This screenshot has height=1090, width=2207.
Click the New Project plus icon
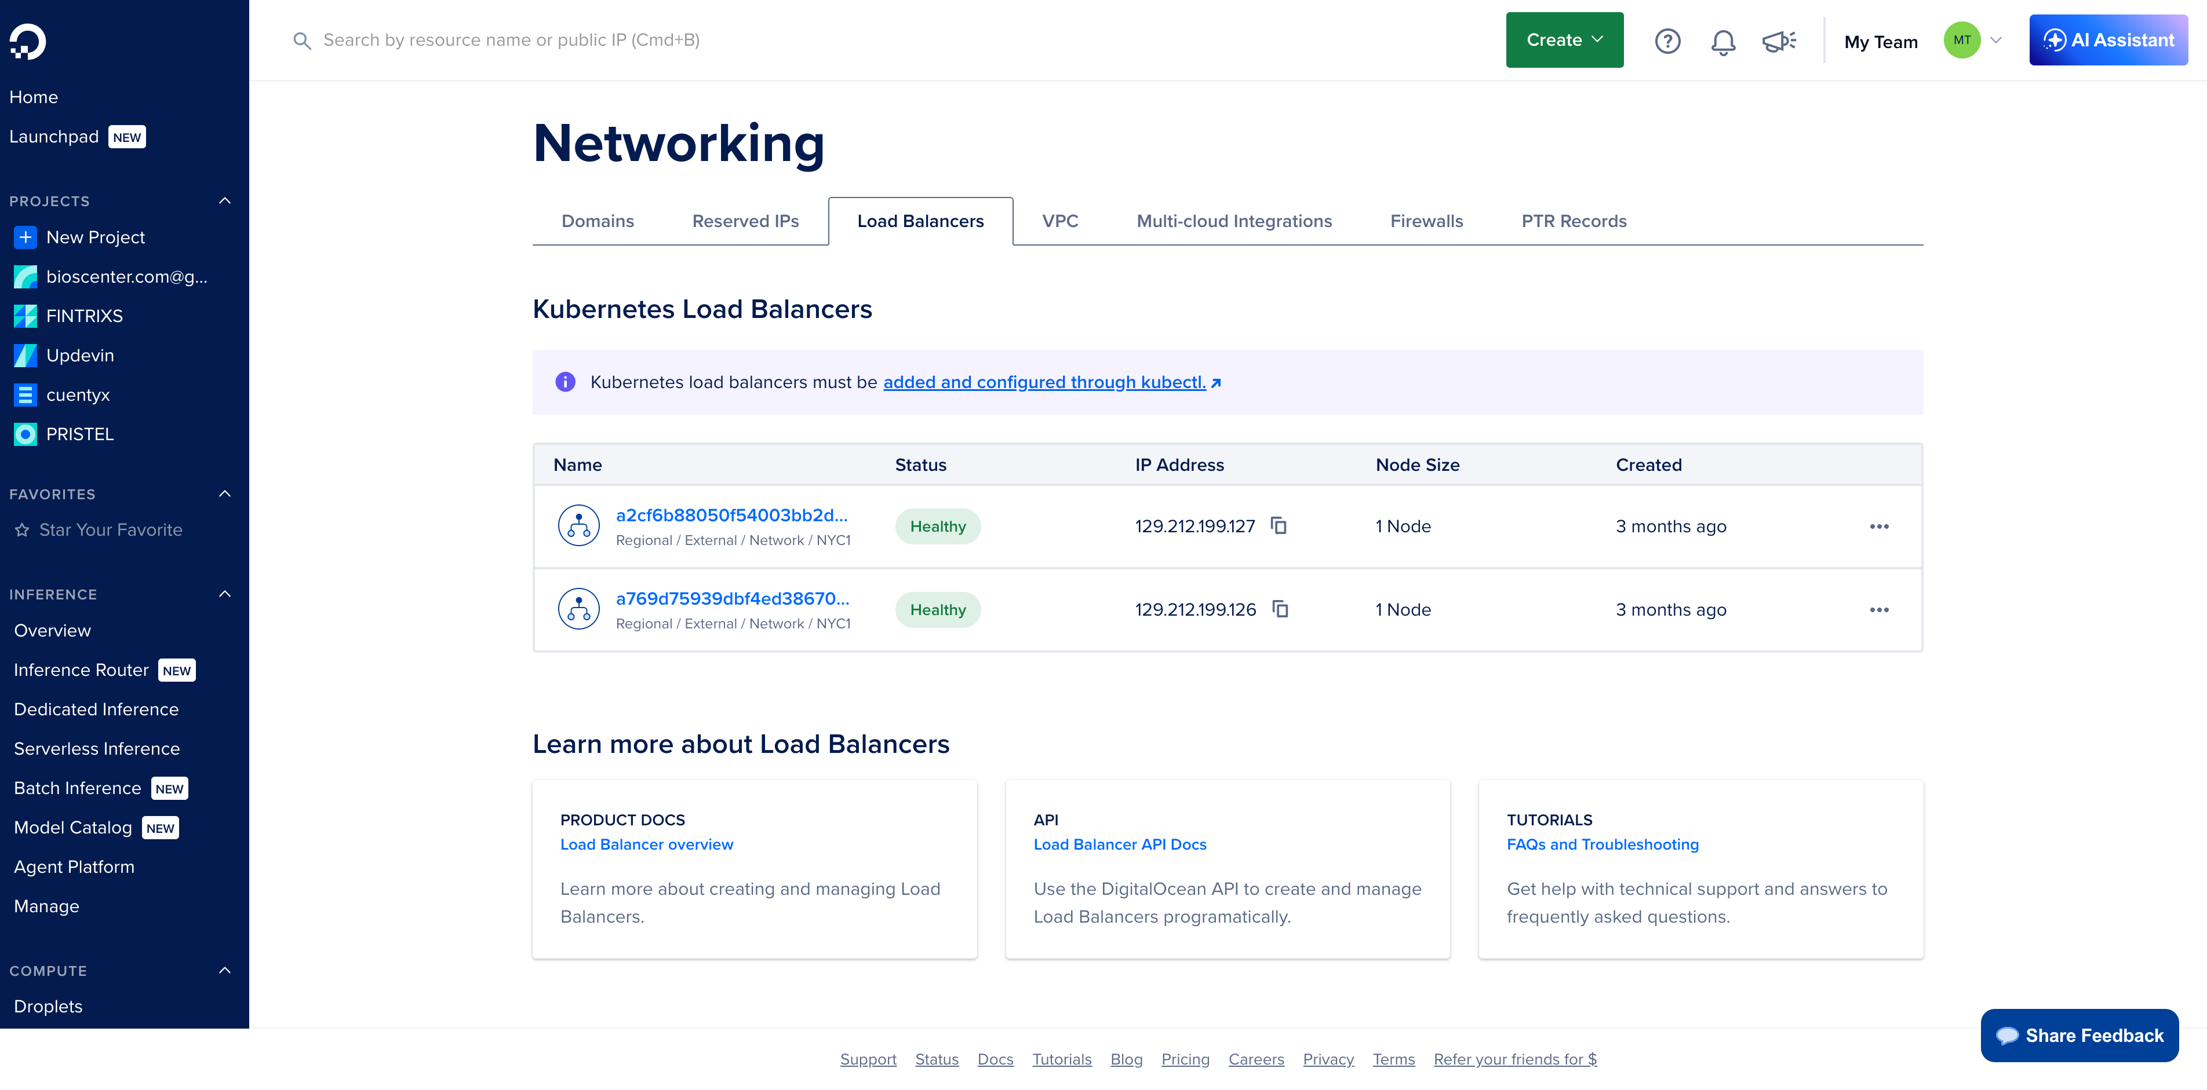tap(26, 237)
